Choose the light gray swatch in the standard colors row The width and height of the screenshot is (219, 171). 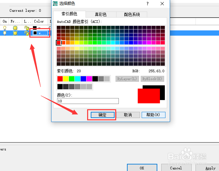click(107, 79)
